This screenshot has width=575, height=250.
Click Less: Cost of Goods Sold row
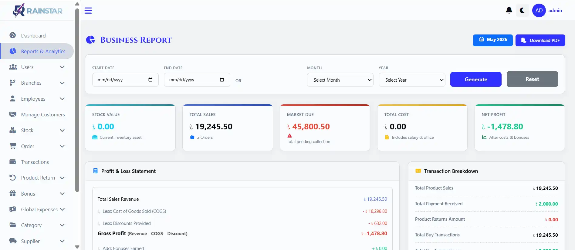click(242, 211)
